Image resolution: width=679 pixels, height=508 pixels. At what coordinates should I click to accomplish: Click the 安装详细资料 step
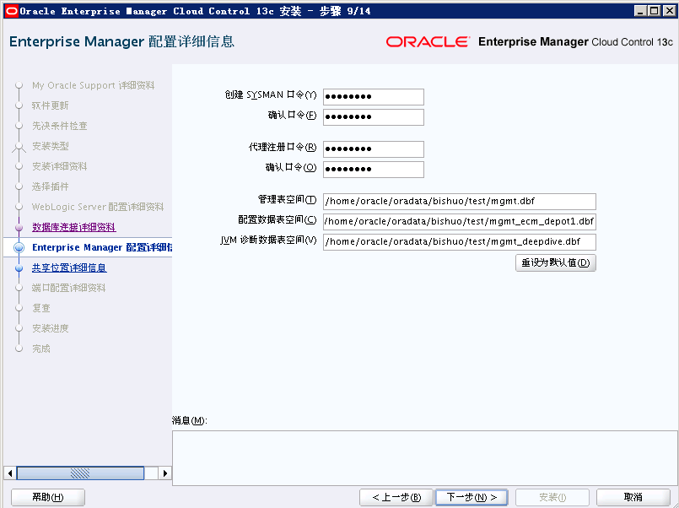tap(60, 166)
